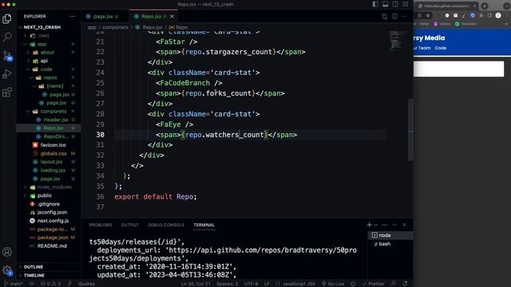The width and height of the screenshot is (511, 287).
Task: Select the node terminal instance
Action: coord(390,235)
